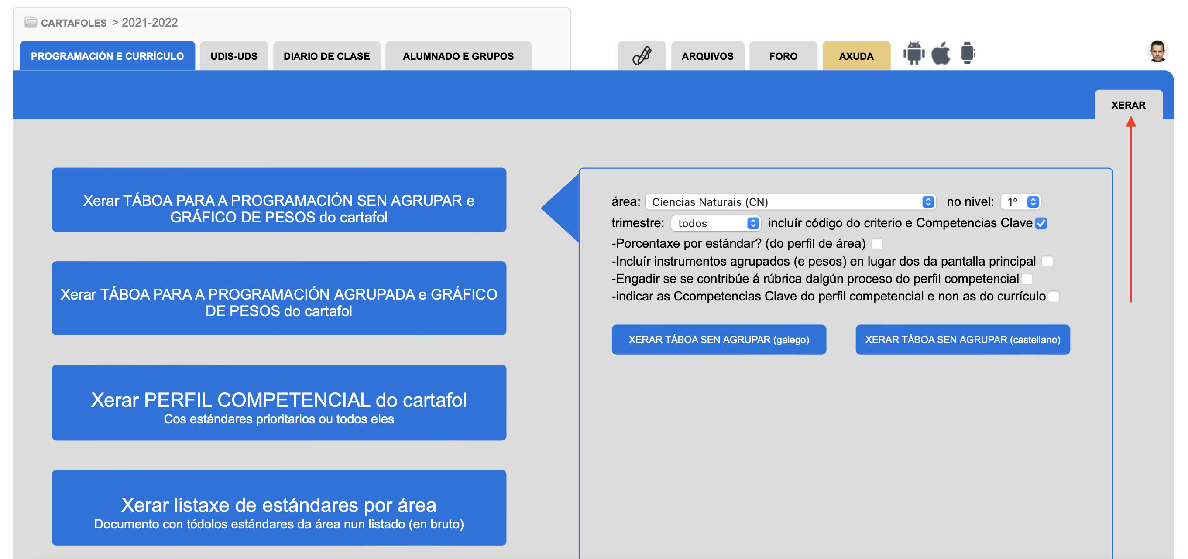This screenshot has height=559, width=1188.
Task: Click the CARTAFOLES folder icon
Action: coord(31,22)
